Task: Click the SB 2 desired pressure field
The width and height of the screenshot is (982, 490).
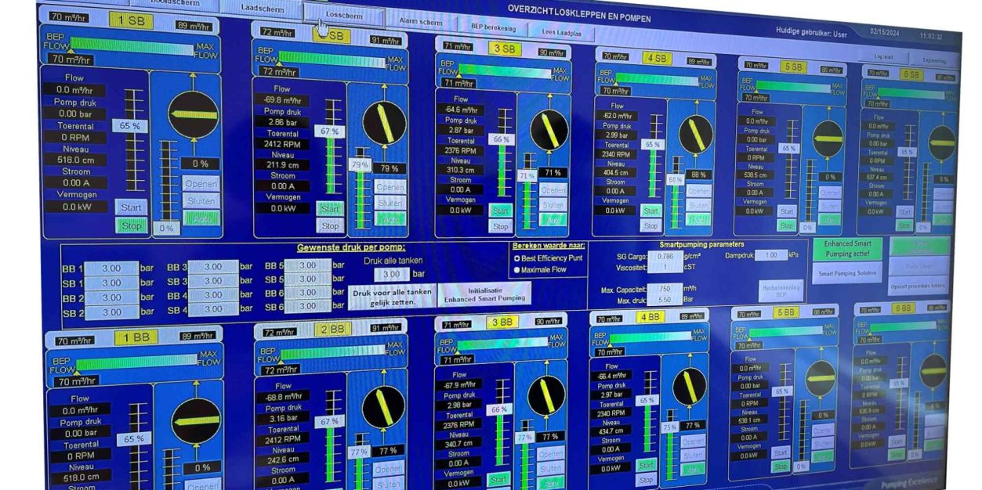Action: [x=112, y=312]
